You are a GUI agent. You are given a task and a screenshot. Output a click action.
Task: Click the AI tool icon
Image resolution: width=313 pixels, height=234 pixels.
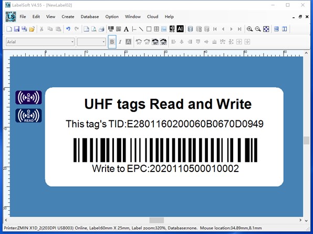point(180,29)
